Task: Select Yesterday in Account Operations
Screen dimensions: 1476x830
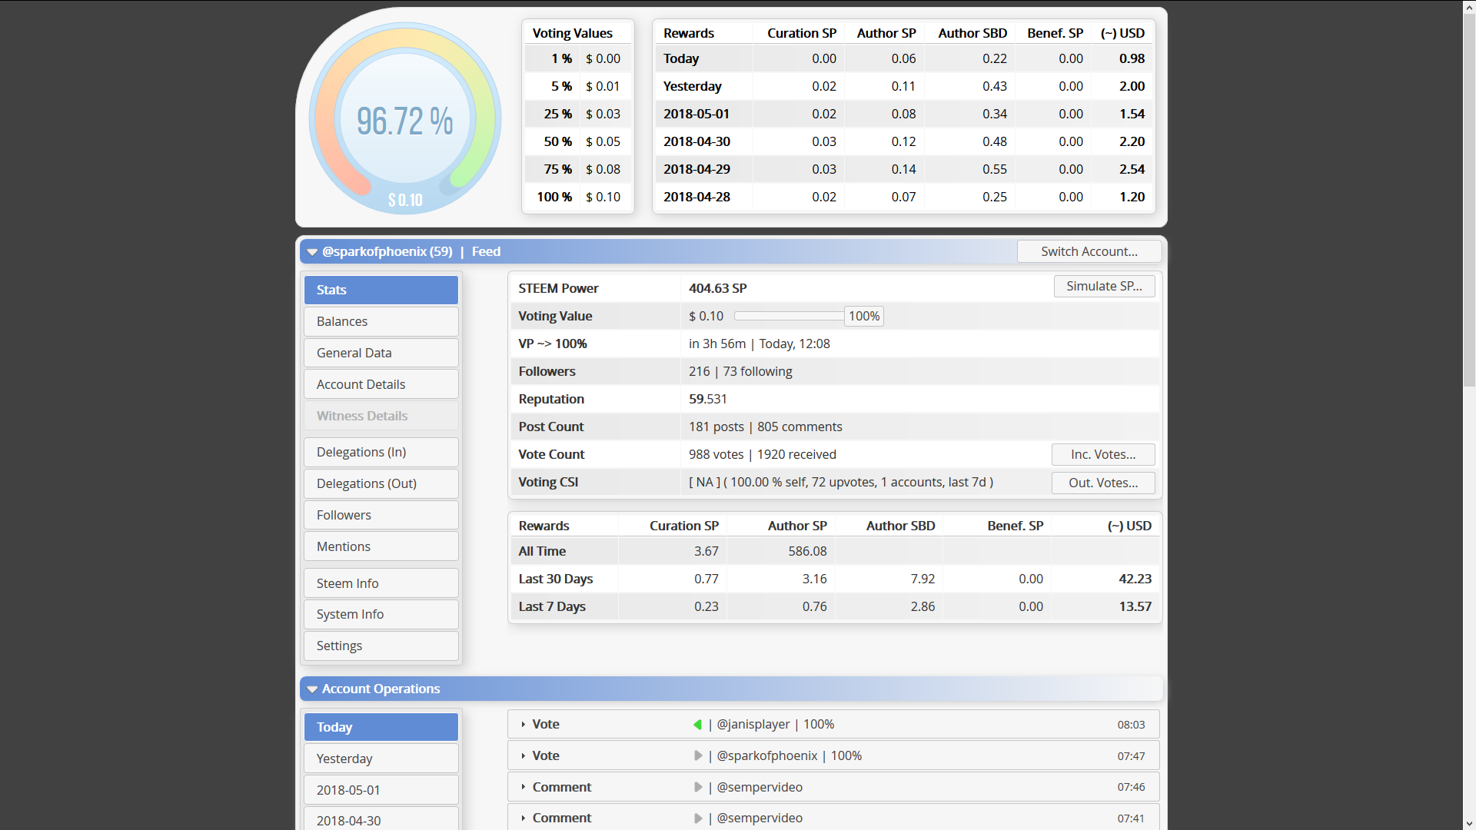Action: pyautogui.click(x=381, y=759)
